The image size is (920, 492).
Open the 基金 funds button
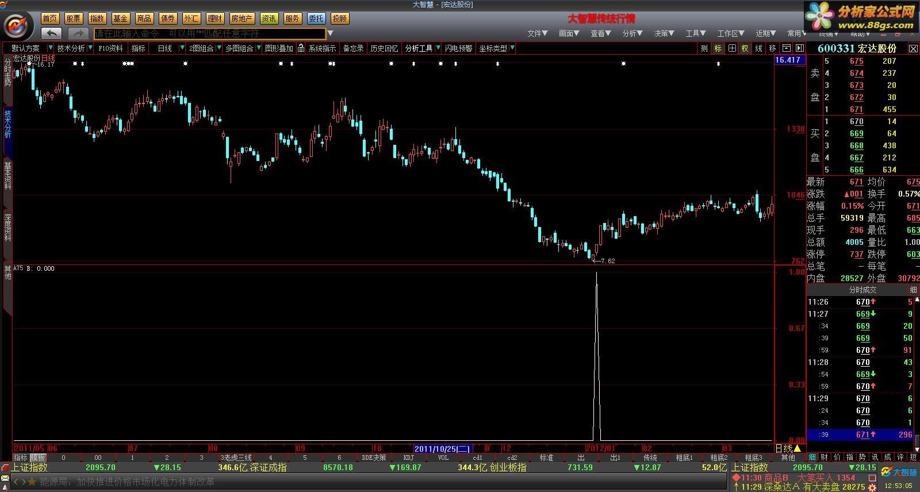point(121,18)
